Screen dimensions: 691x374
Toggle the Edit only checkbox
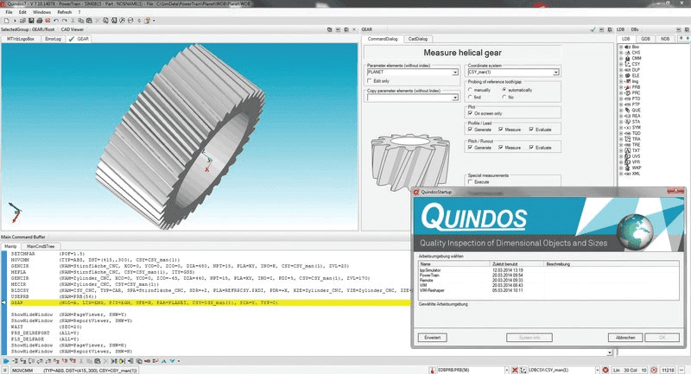[370, 81]
